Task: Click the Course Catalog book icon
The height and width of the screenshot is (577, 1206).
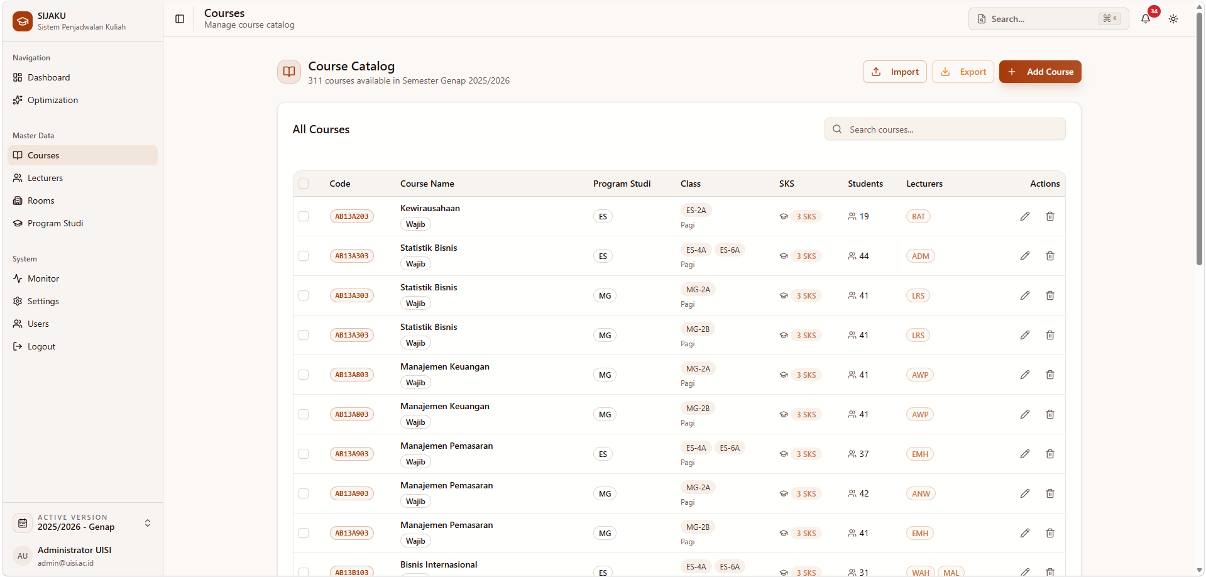Action: (x=289, y=72)
